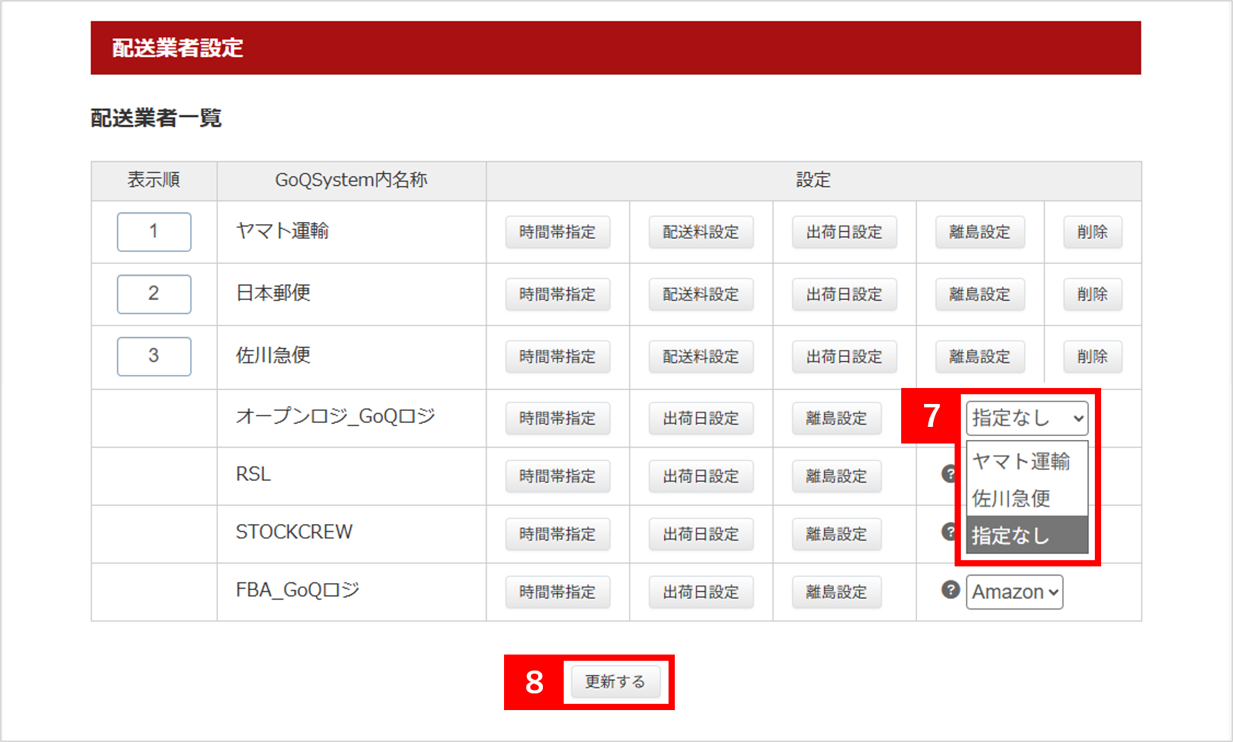Click the help icon in the RSL row

pos(948,474)
